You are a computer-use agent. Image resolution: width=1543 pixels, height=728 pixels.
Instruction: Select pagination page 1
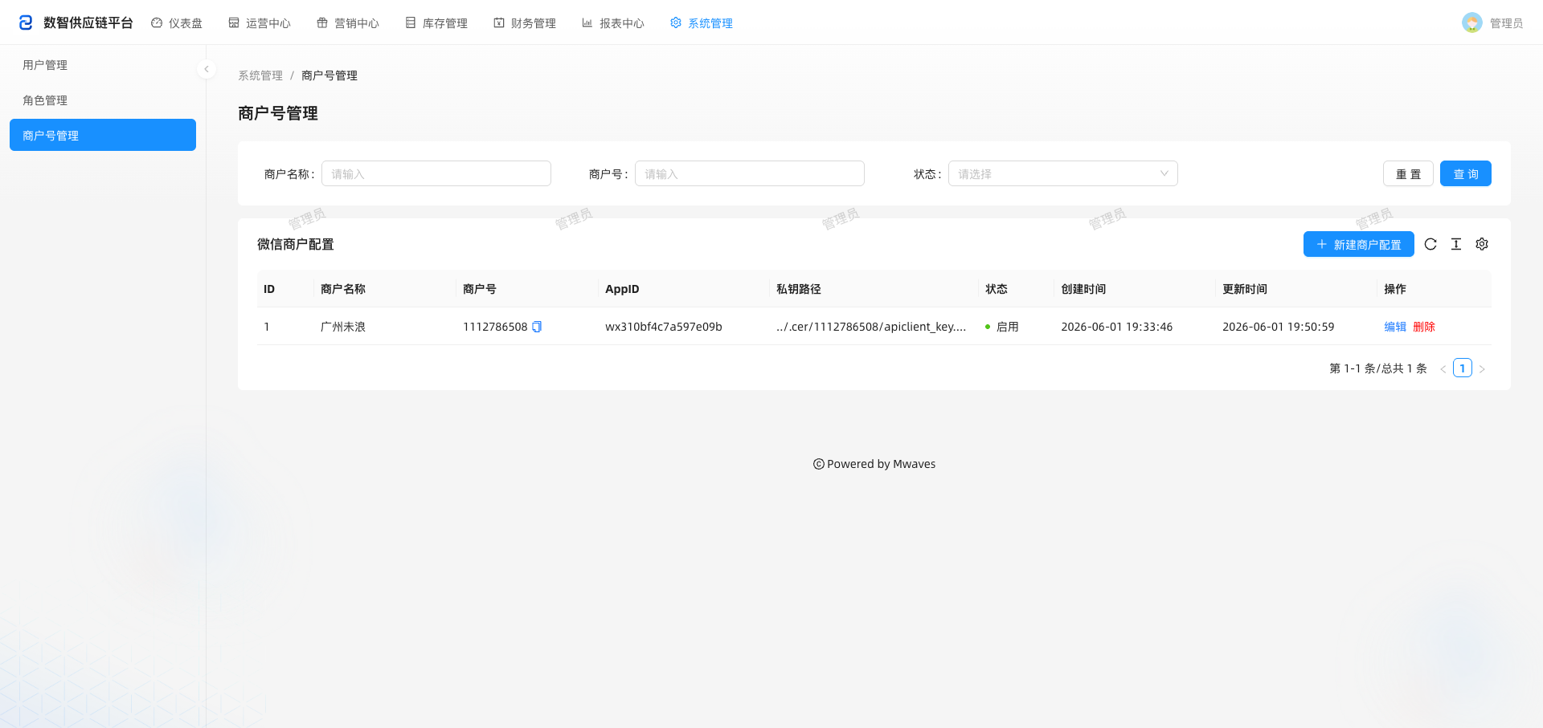[x=1463, y=368]
